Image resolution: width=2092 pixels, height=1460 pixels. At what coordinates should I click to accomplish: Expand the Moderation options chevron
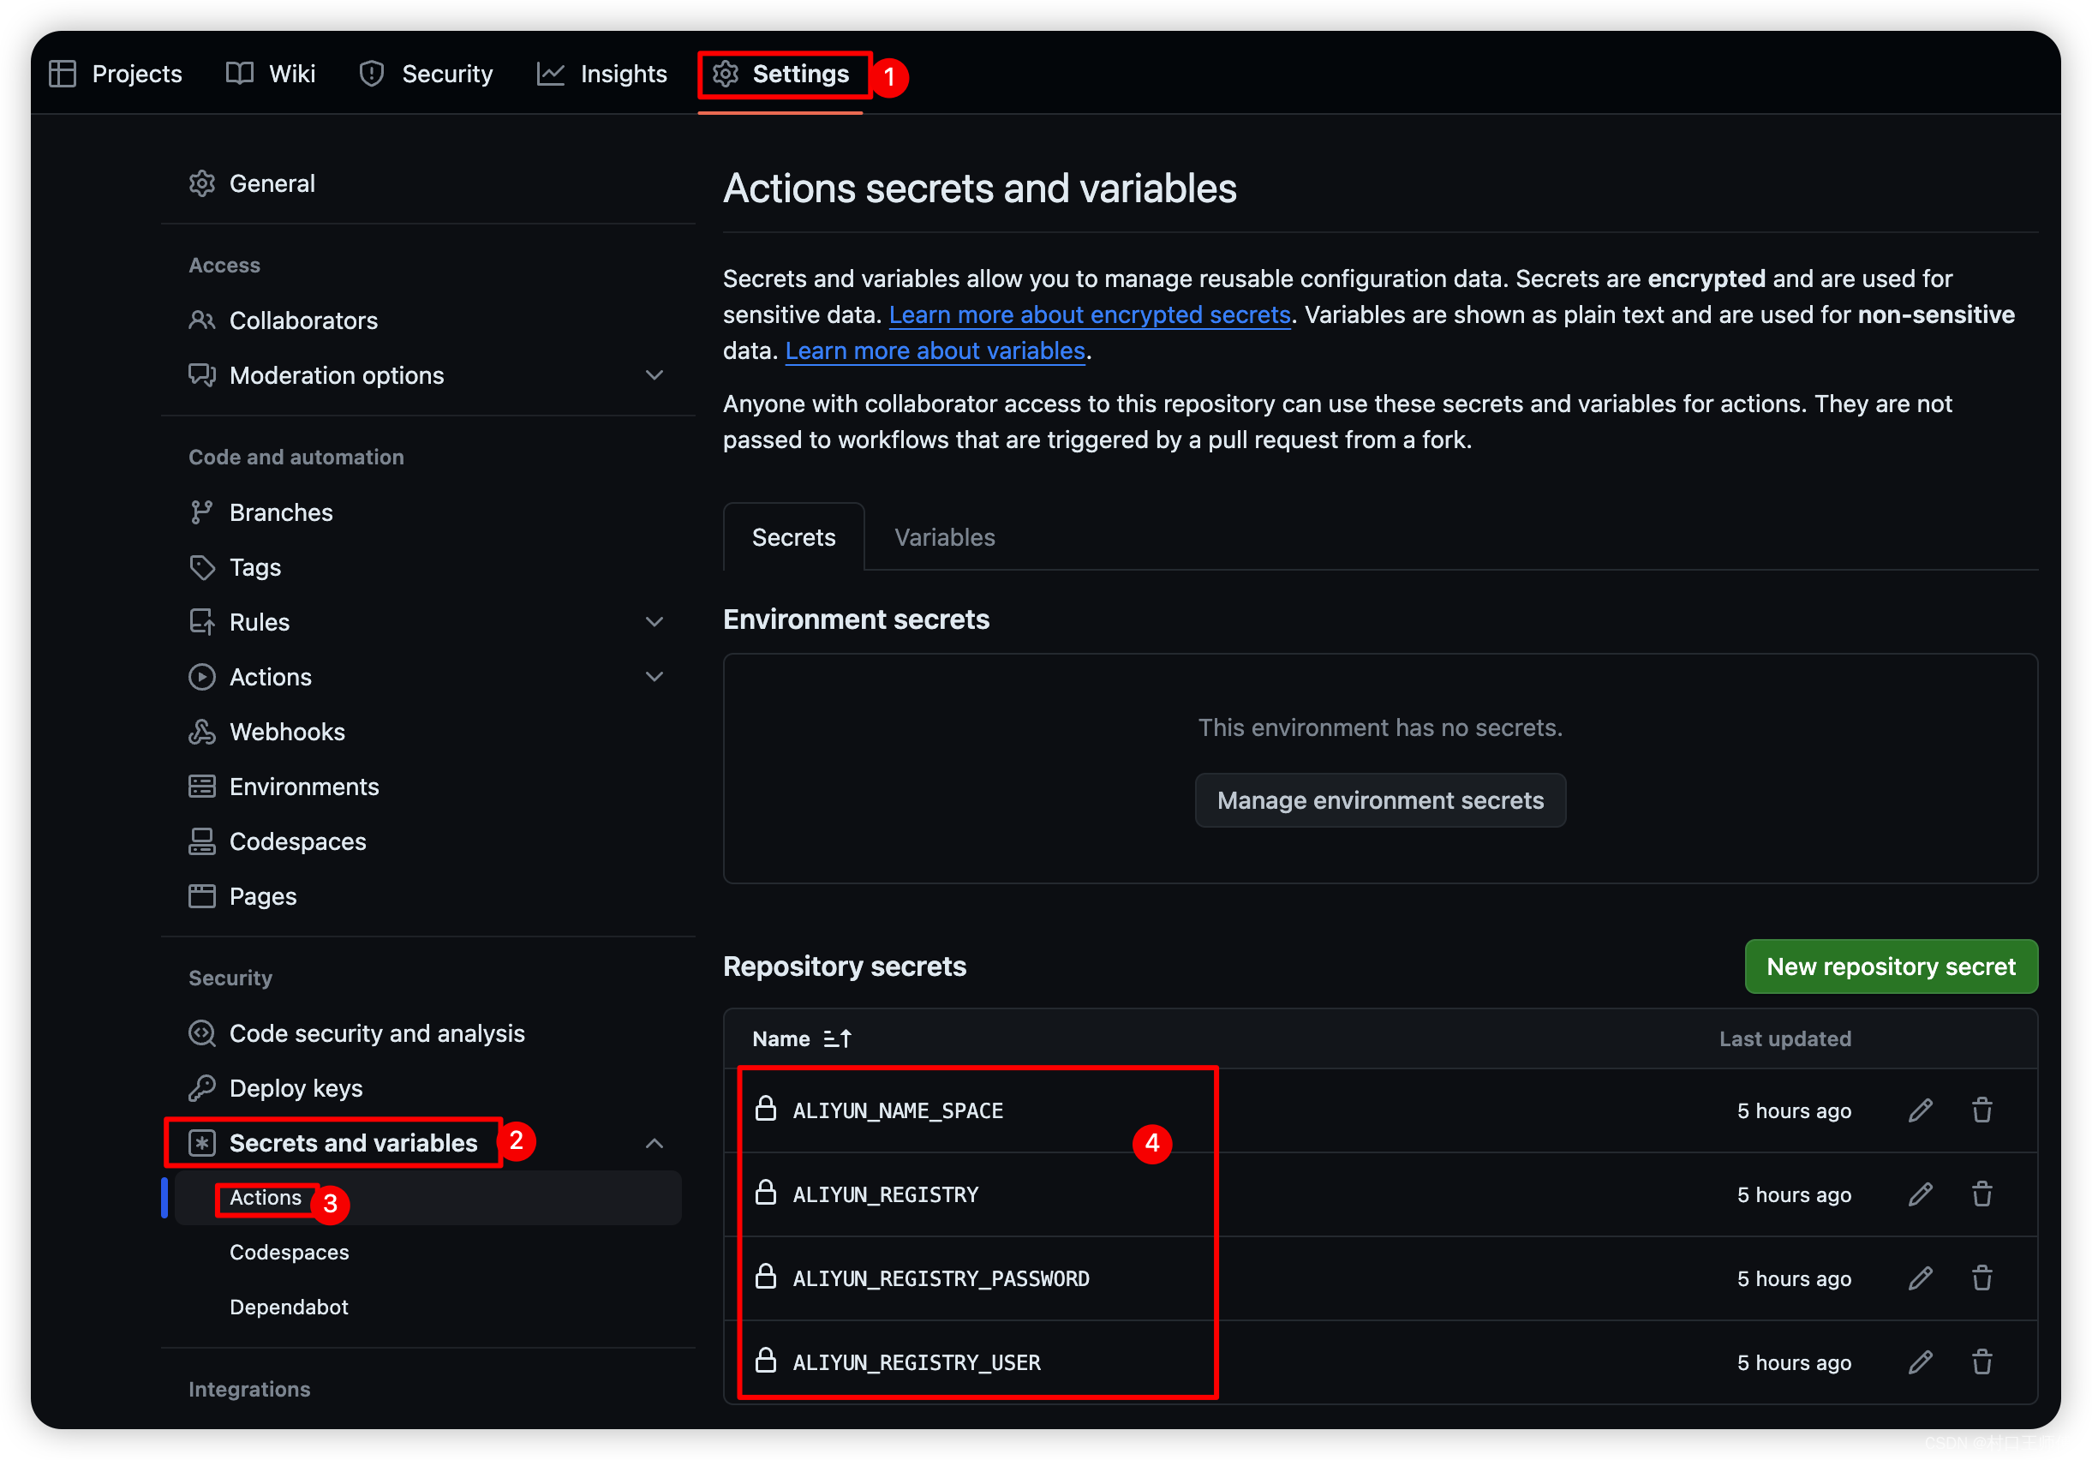pyautogui.click(x=654, y=375)
